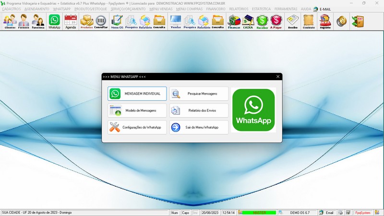This screenshot has height=216, width=384.
Task: Click the Consultar barcode icon
Action: point(101,22)
